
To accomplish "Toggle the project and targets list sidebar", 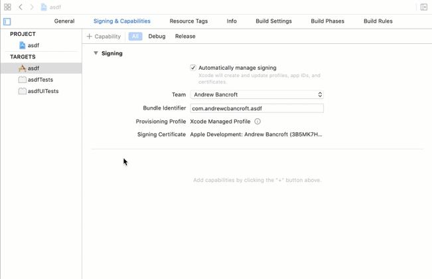I will pyautogui.click(x=7, y=21).
